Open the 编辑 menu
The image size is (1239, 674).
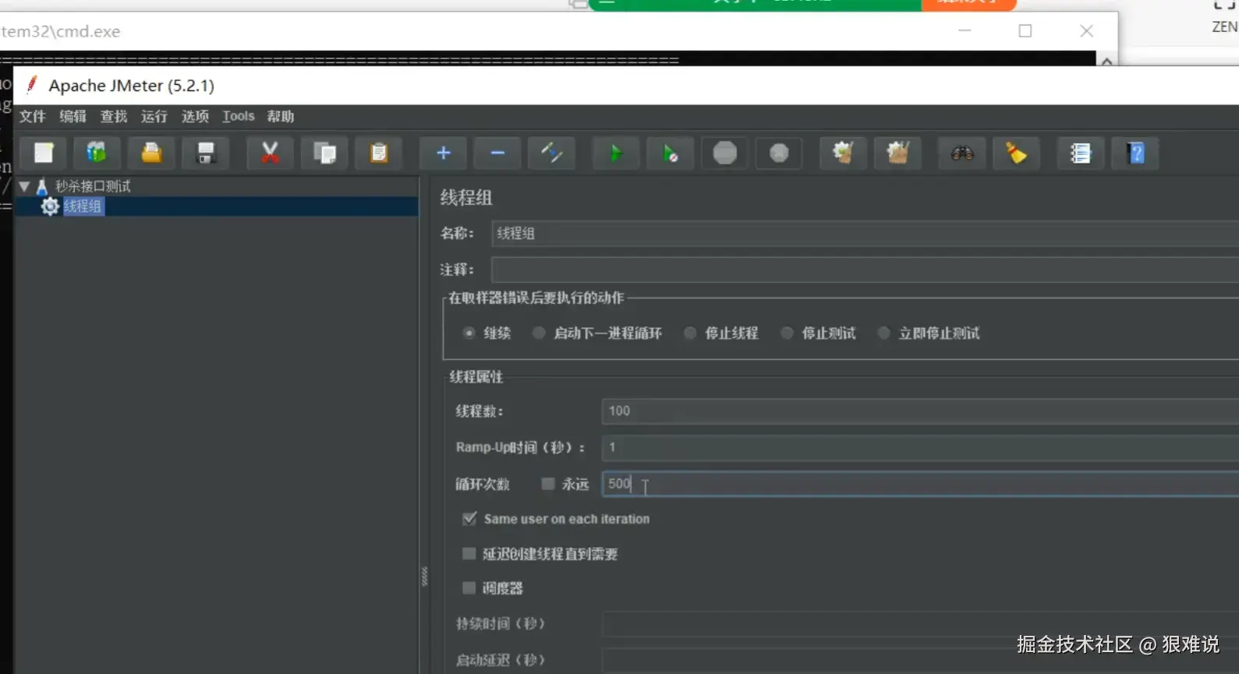tap(73, 116)
